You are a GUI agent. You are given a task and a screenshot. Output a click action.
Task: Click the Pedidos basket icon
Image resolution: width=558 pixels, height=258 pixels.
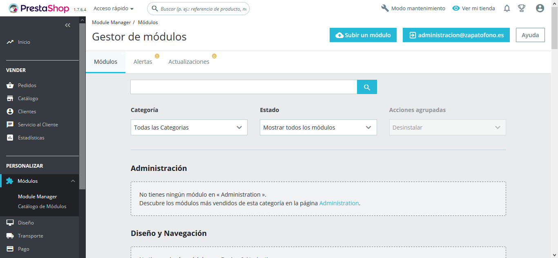[x=10, y=85]
